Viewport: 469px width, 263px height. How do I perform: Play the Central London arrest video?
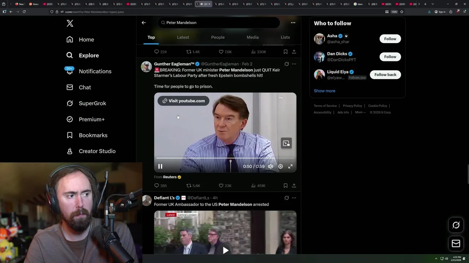(225, 250)
